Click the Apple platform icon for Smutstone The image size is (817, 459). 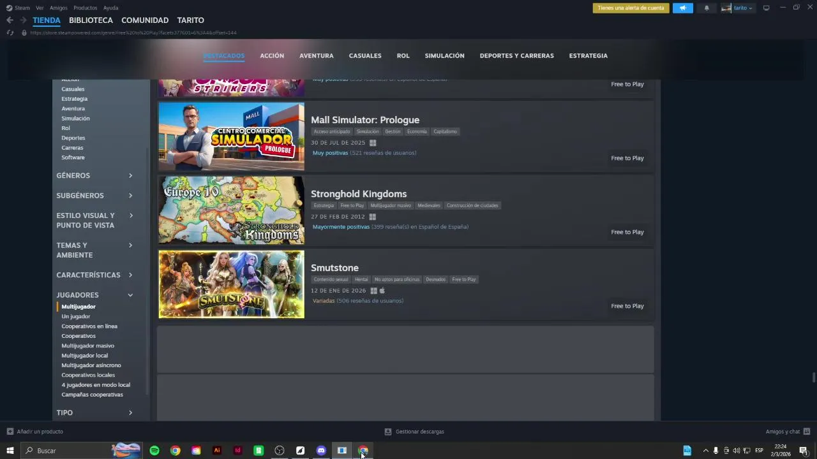pos(382,291)
